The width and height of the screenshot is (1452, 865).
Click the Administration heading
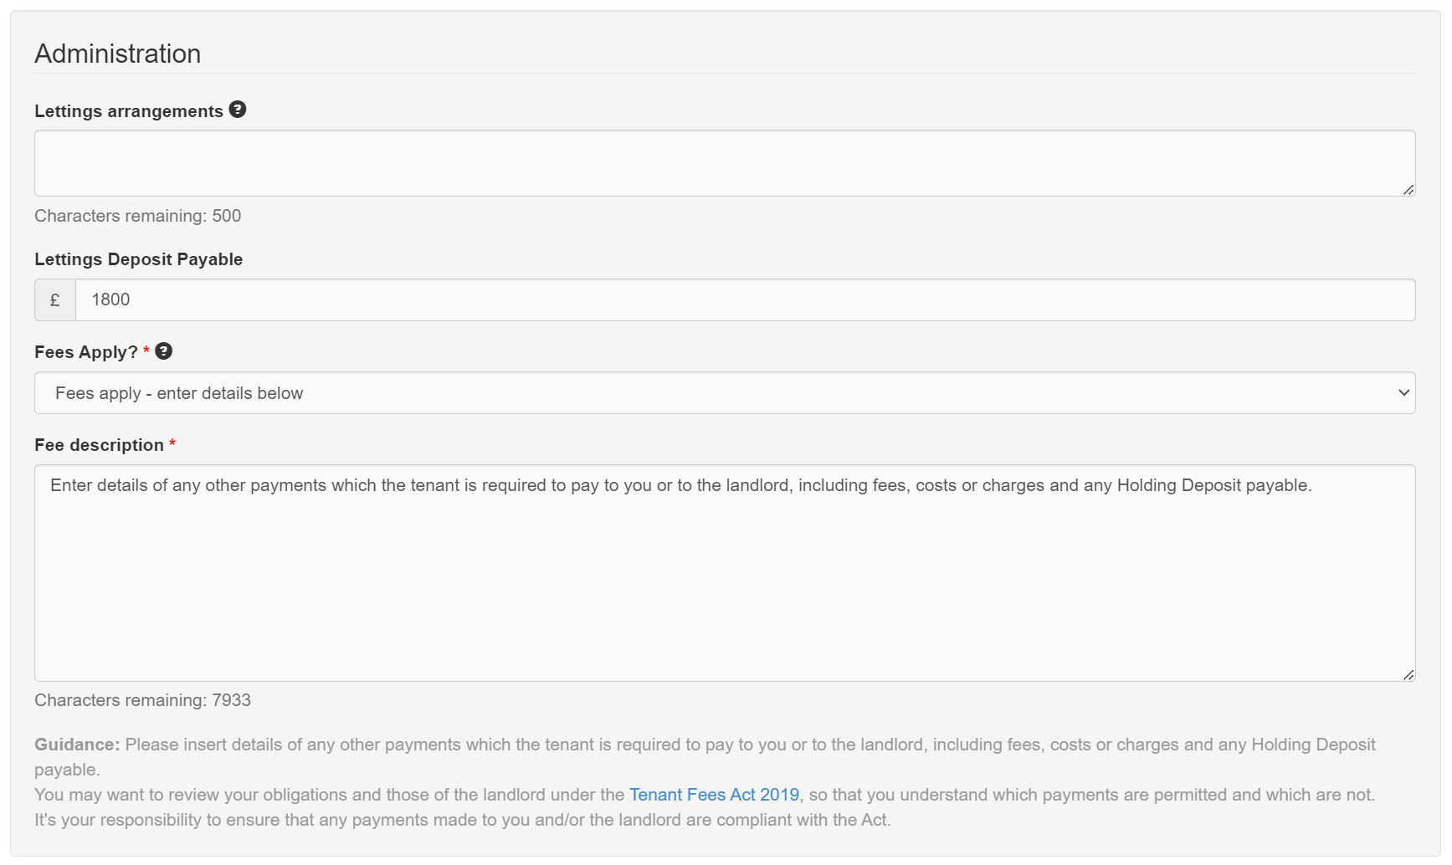tap(117, 53)
